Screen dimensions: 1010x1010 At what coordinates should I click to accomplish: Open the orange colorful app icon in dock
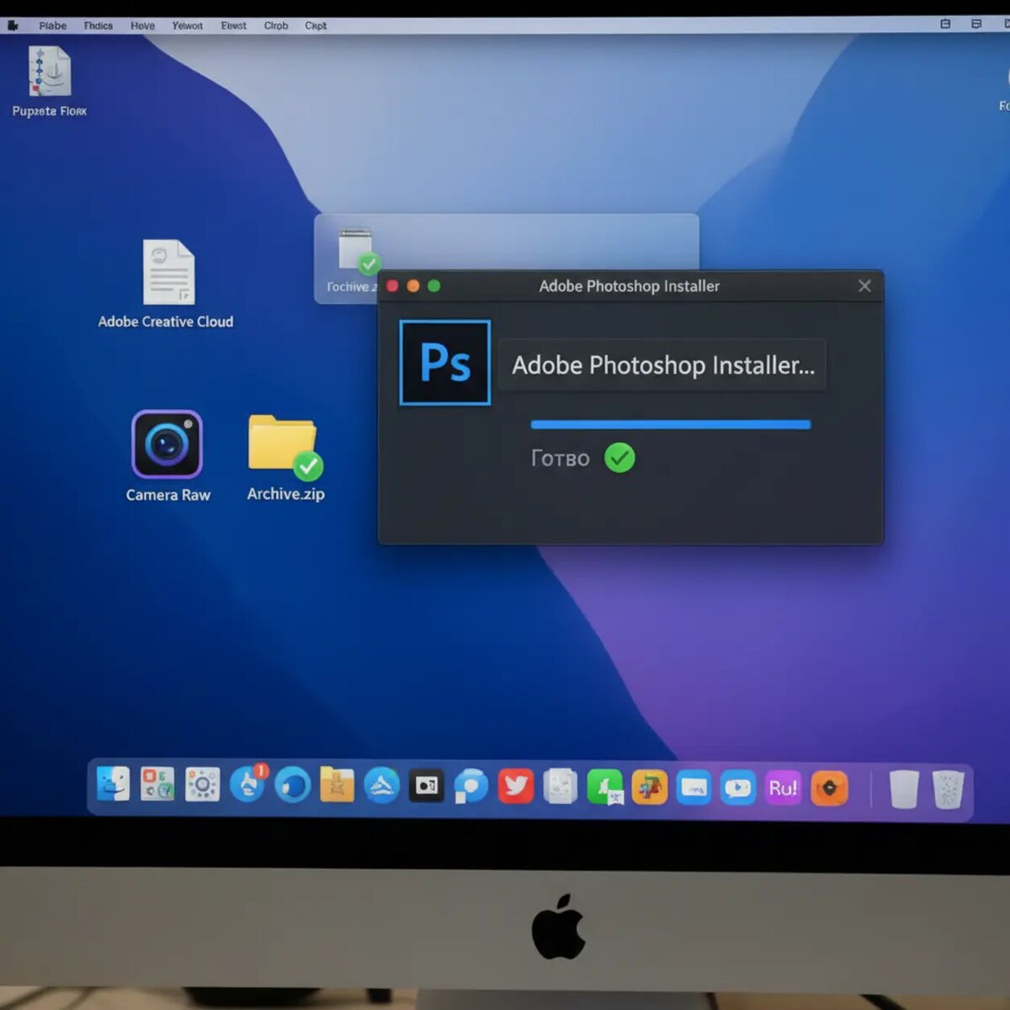tap(649, 787)
